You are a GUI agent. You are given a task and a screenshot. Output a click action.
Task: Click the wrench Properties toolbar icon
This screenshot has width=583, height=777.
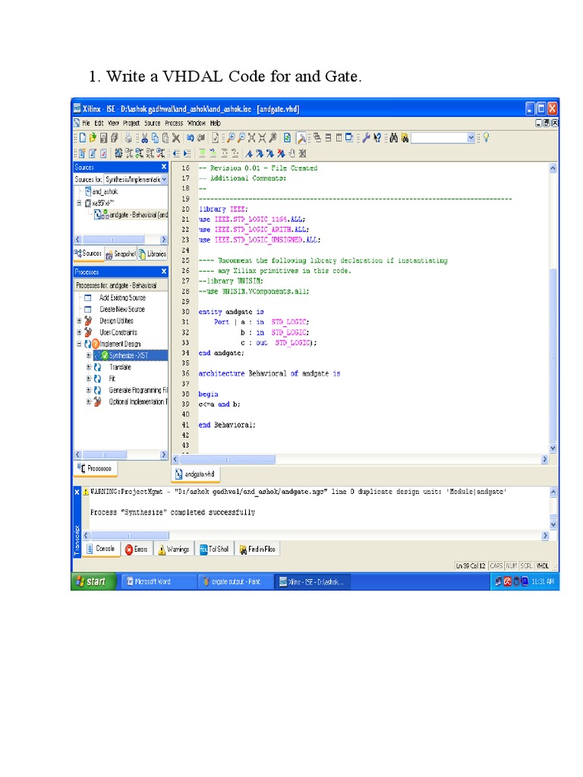[366, 138]
